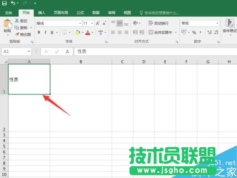Undo the last action
Viewport: 237px width, 178px height.
13,3
